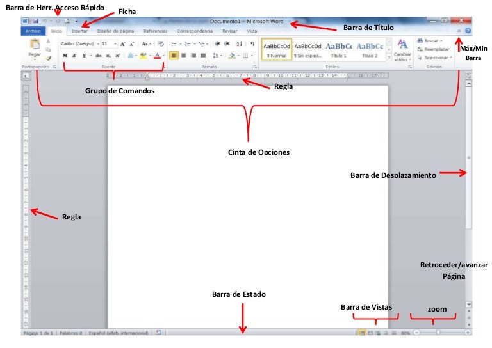This screenshot has height=348, width=492.
Task: Click the strikethrough (abc) icon
Action: pos(98,56)
